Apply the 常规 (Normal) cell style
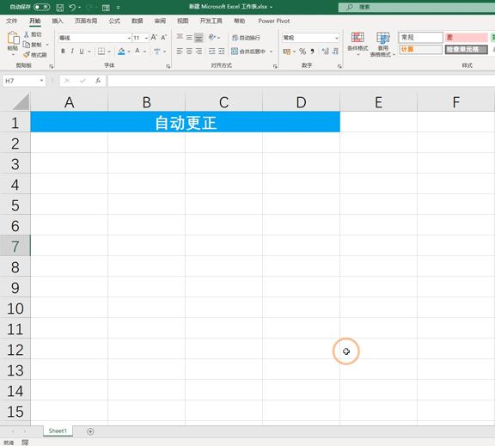This screenshot has width=495, height=446. tap(421, 37)
